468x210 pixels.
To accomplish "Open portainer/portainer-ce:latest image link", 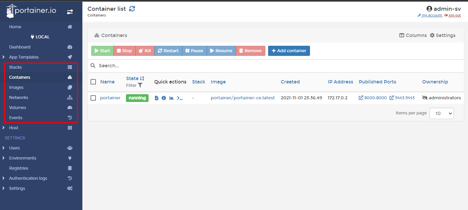I will [243, 98].
